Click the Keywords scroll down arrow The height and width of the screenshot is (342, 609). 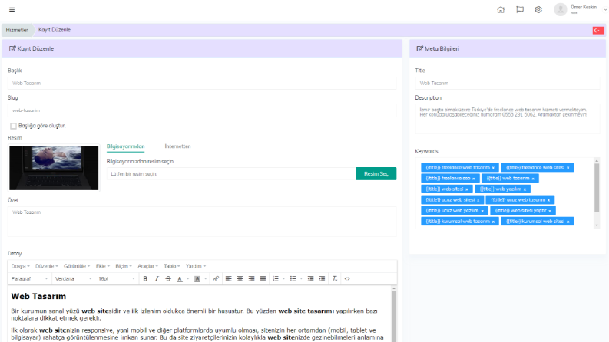tap(597, 225)
